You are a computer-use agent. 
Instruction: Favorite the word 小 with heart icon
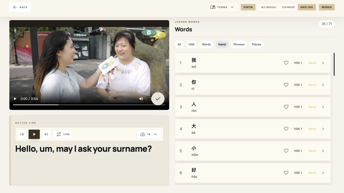click(286, 151)
